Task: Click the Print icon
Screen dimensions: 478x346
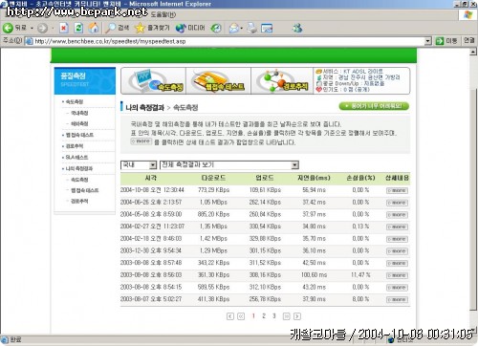Action: tap(252, 28)
